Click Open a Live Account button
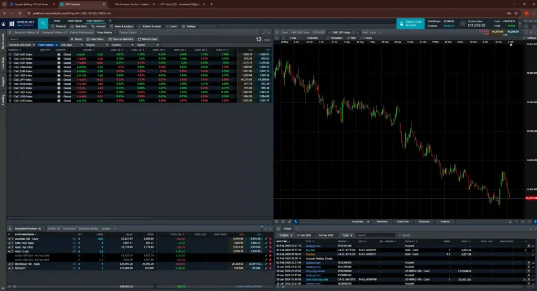Image resolution: width=537 pixels, height=291 pixels. (x=410, y=23)
